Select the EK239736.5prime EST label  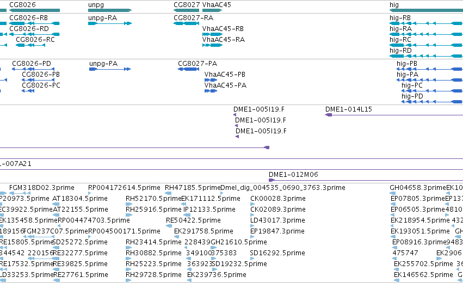click(217, 275)
